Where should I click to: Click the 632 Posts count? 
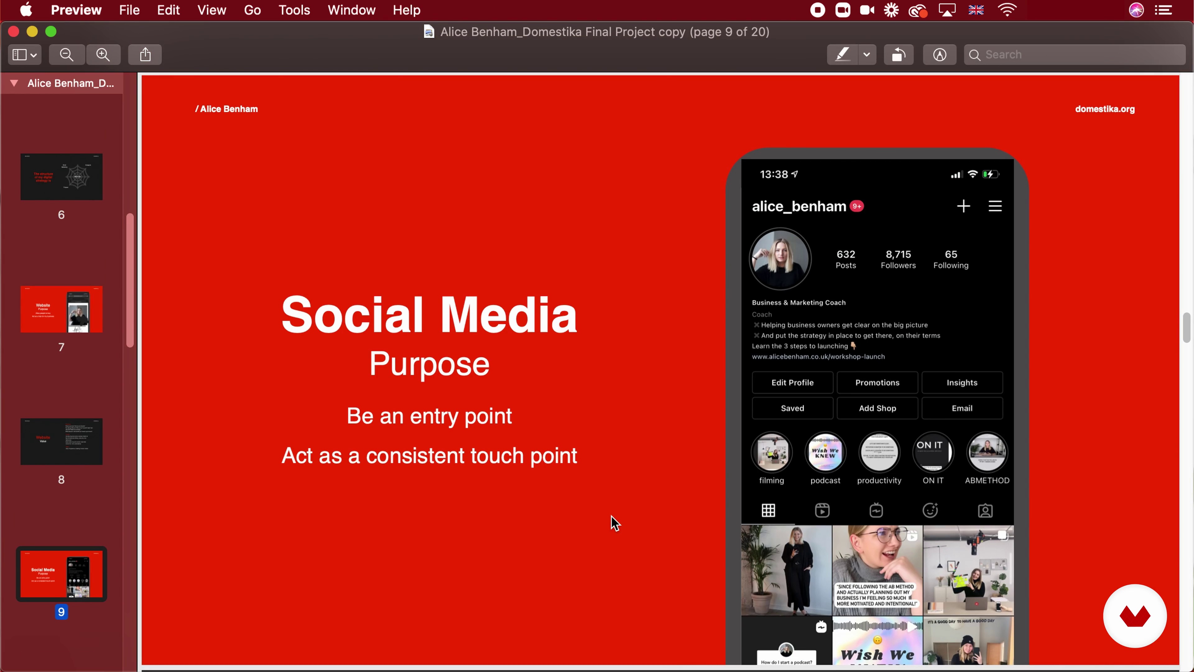tap(845, 259)
